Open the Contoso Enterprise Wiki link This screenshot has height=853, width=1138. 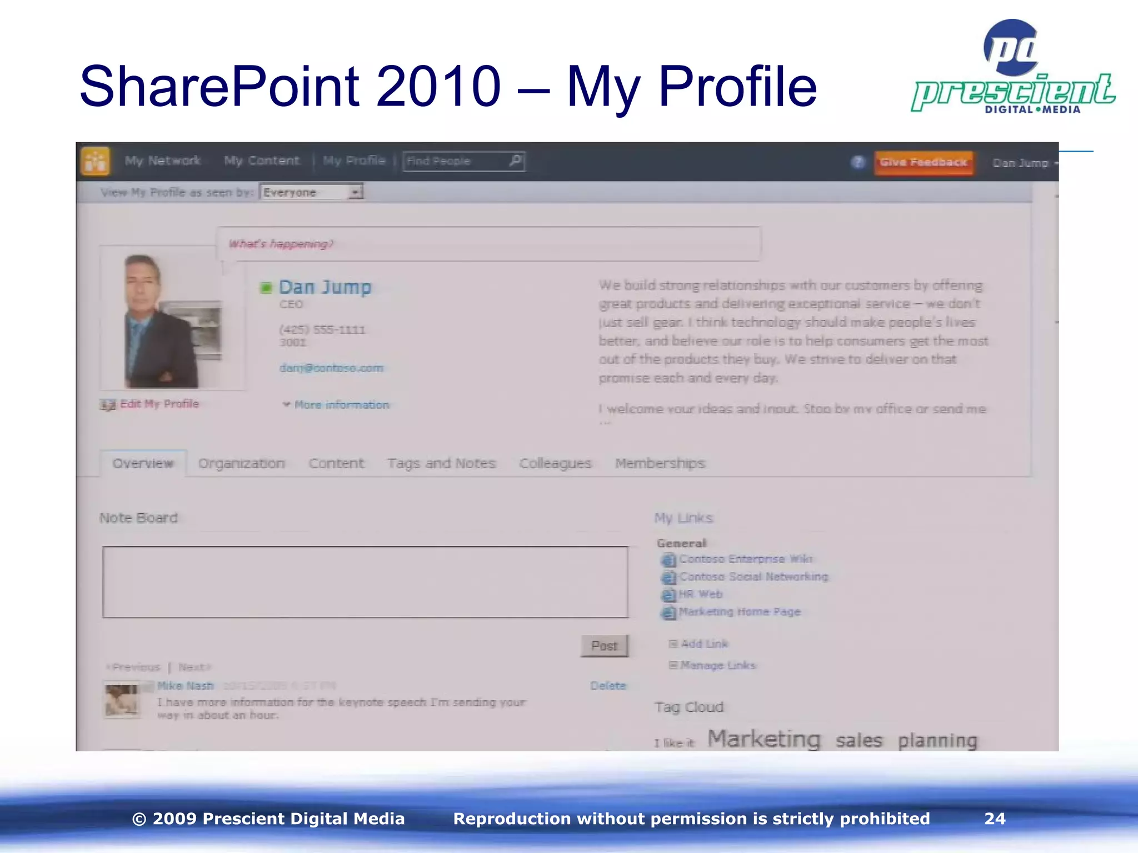coord(745,559)
